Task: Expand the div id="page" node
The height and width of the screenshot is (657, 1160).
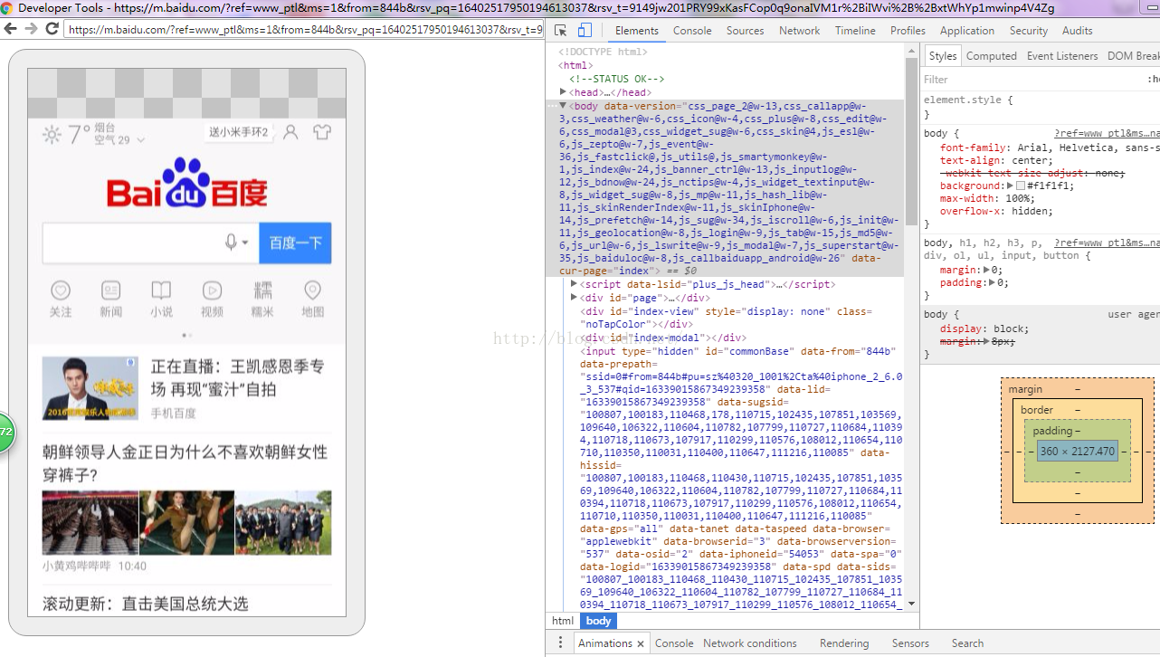Action: click(575, 297)
